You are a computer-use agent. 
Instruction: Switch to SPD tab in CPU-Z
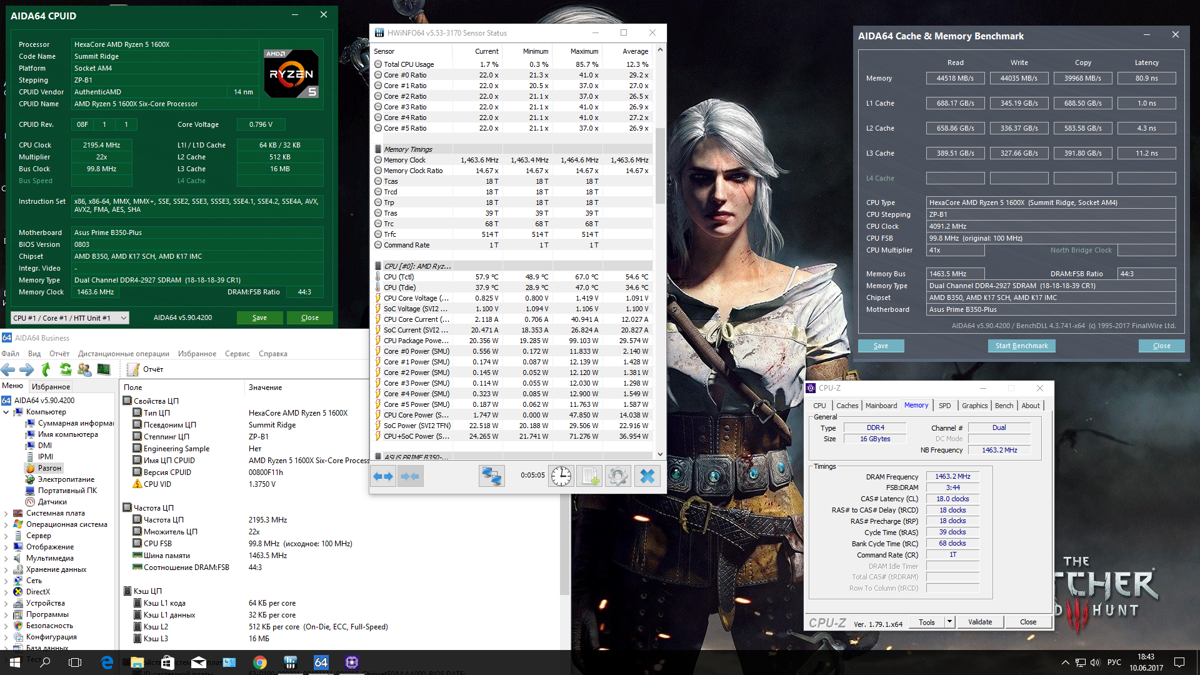tap(944, 406)
